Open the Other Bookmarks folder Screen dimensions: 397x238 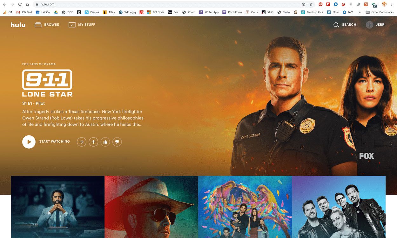click(380, 12)
